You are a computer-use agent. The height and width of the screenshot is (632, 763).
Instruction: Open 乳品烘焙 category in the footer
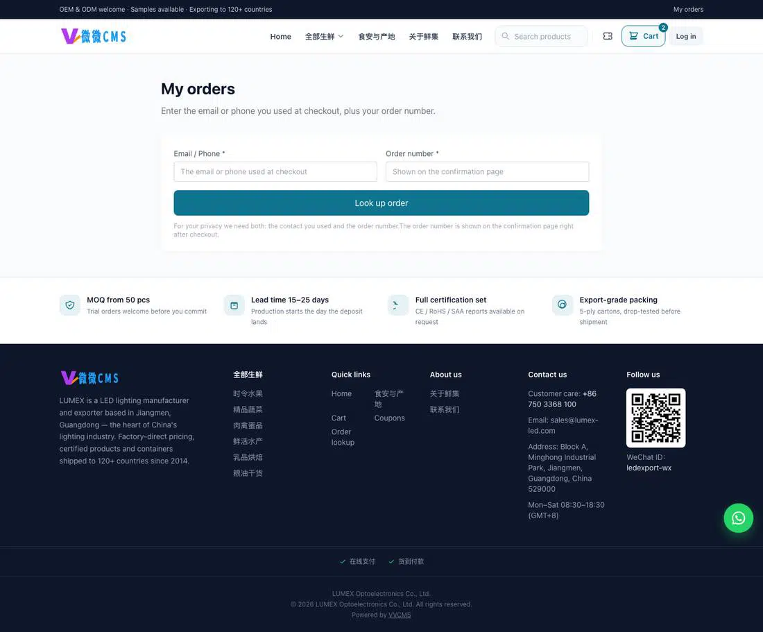(248, 457)
